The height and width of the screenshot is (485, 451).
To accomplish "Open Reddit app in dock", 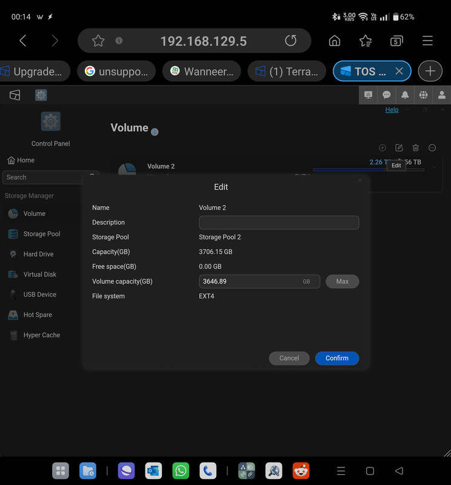I will [x=301, y=471].
